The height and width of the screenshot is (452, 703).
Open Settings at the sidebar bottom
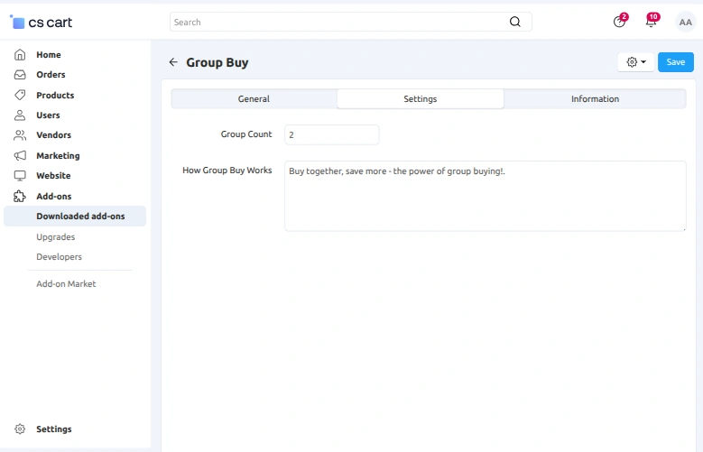pos(54,429)
